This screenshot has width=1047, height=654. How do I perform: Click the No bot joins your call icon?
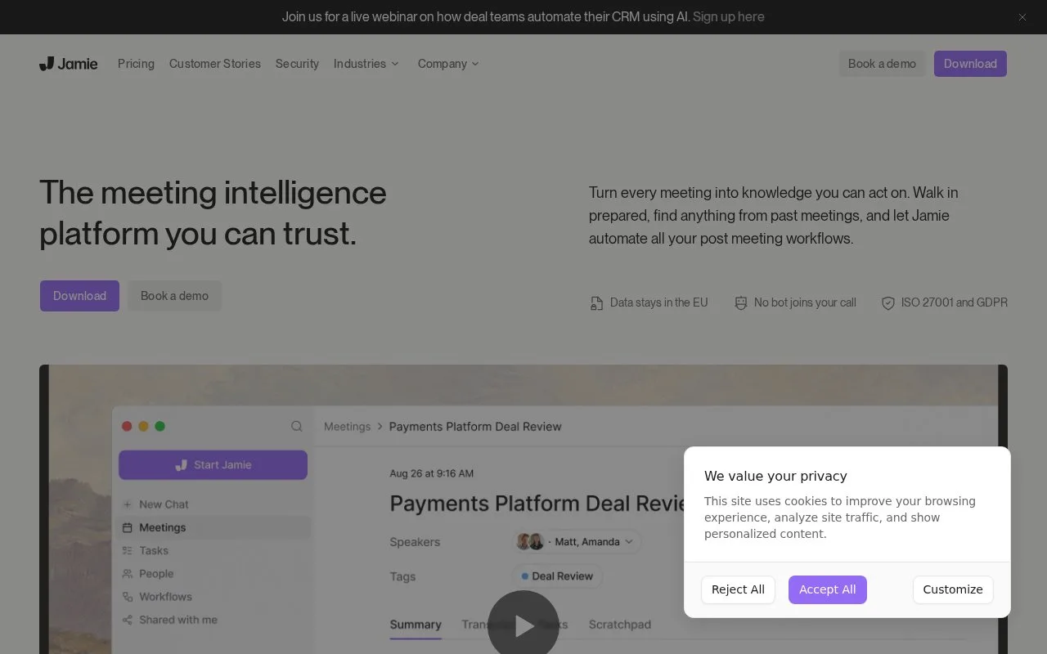click(x=741, y=303)
